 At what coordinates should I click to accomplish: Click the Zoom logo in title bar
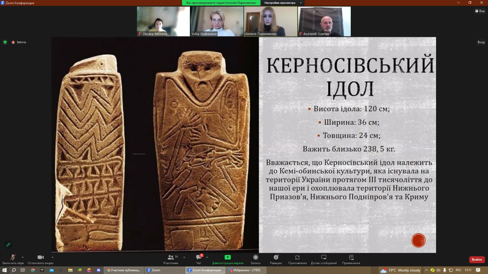click(3, 3)
